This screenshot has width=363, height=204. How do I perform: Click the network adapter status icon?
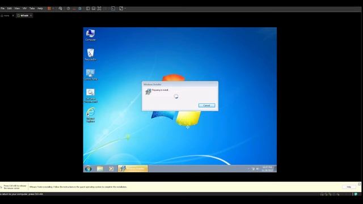pos(330,194)
